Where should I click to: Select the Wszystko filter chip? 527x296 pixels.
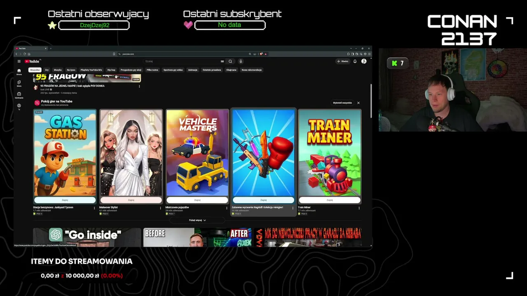pyautogui.click(x=35, y=70)
